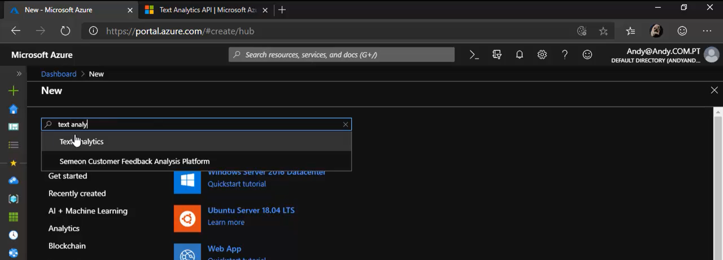Open the Help question mark

[x=565, y=55]
